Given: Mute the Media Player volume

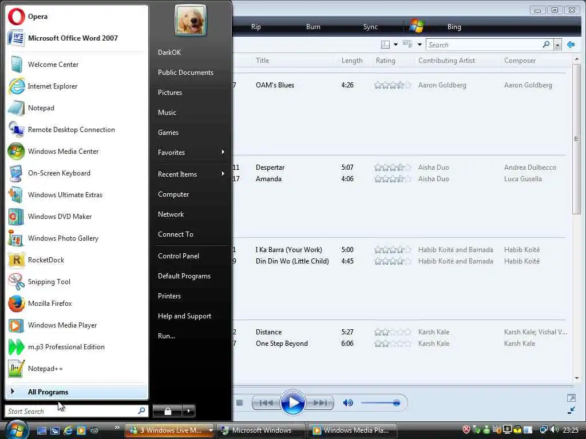Looking at the screenshot, I should [348, 403].
